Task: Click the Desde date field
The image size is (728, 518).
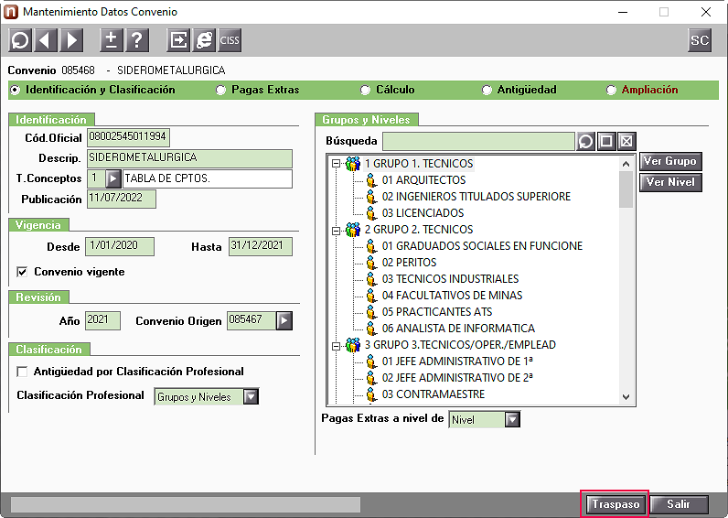Action: coord(120,247)
